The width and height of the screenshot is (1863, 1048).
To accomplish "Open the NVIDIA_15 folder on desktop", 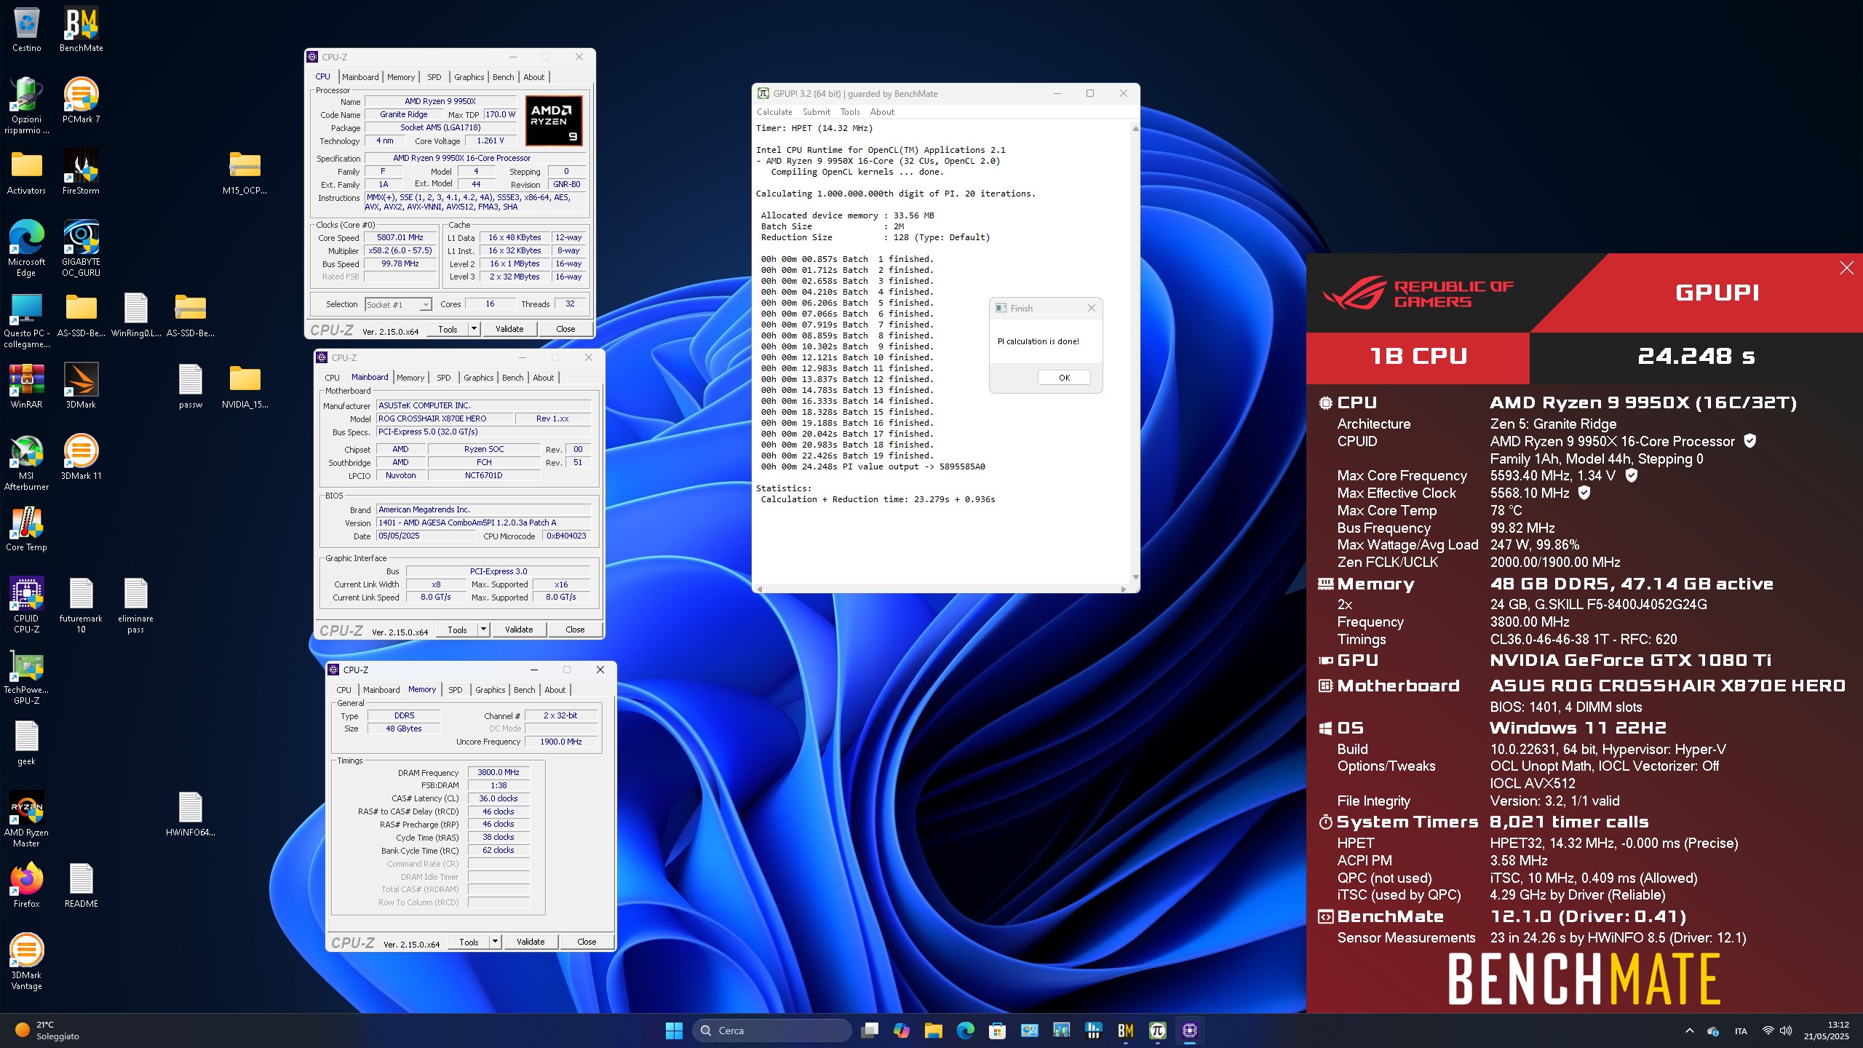I will point(245,387).
